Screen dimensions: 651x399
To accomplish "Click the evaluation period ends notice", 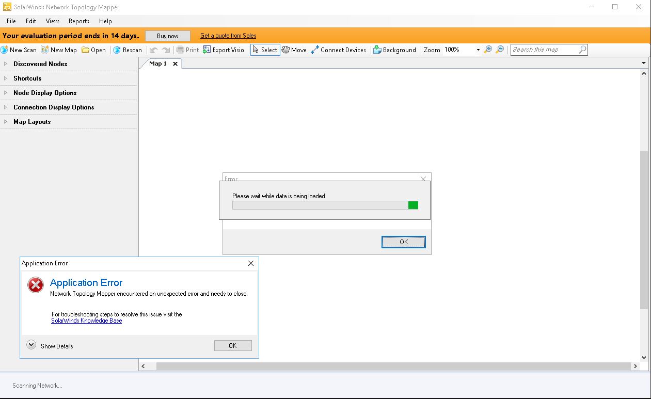I will click(x=71, y=36).
